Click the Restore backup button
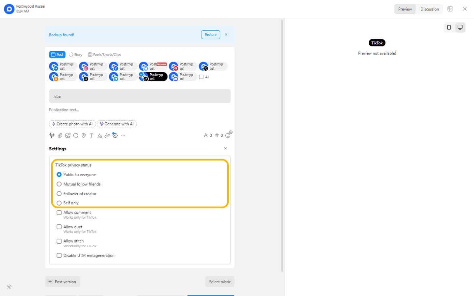Screen dimensions: 474x296 coord(211,35)
